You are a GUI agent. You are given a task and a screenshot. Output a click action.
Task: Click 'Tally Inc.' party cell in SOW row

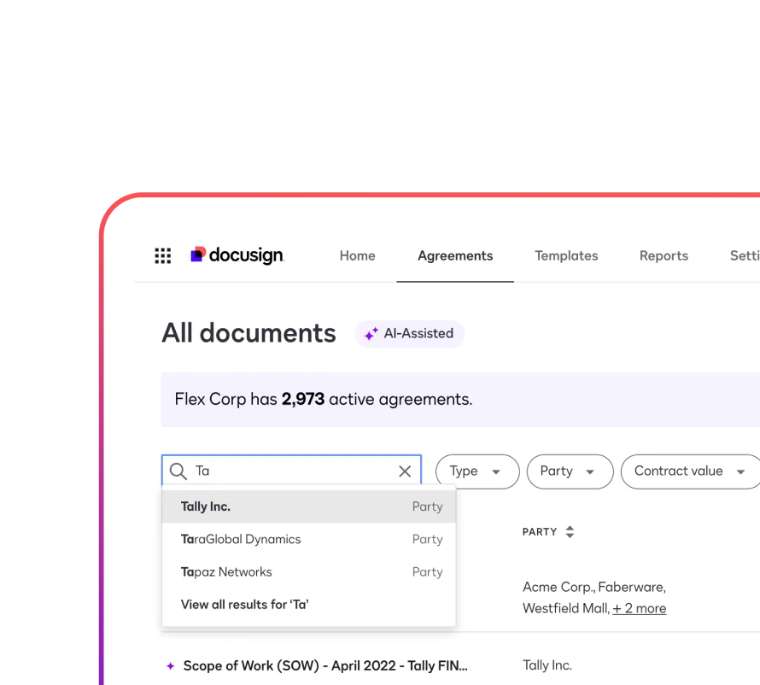pyautogui.click(x=547, y=665)
